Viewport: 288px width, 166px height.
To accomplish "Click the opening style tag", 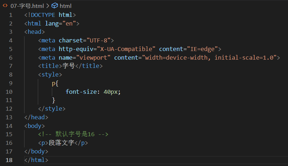I will (50, 74).
